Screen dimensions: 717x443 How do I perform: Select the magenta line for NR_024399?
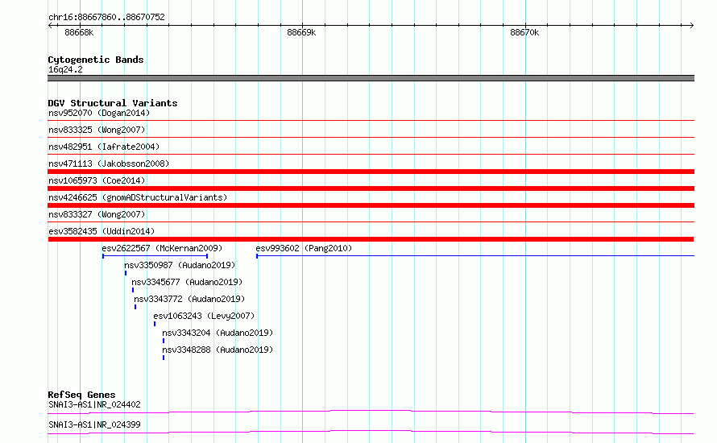click(x=371, y=432)
